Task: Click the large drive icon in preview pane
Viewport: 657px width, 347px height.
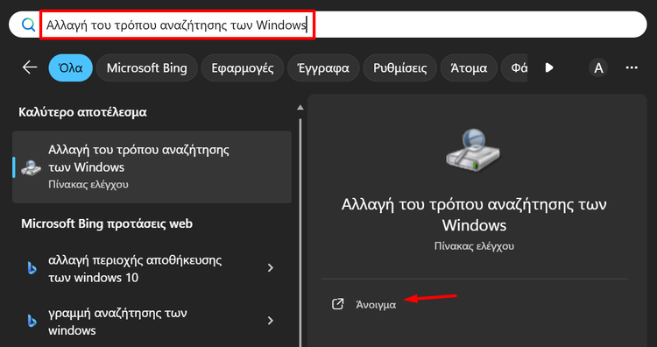Action: pos(473,150)
